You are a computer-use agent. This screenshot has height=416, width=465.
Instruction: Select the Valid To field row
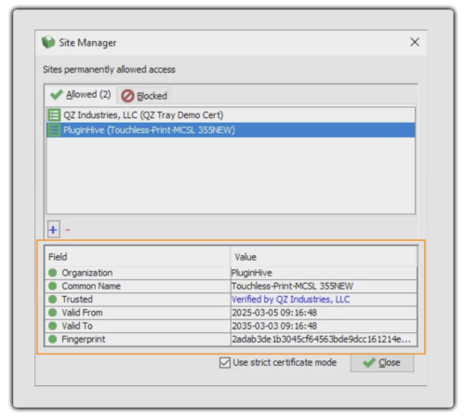(x=231, y=326)
